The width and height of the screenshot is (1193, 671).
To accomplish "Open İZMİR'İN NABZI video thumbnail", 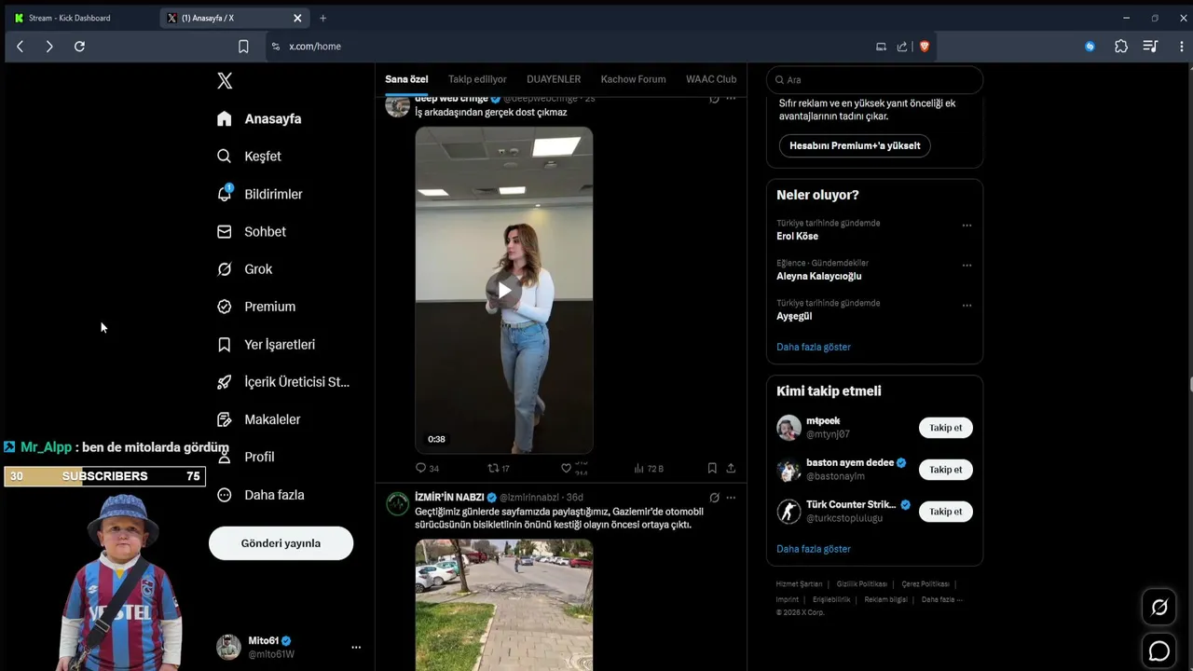I will tap(504, 605).
